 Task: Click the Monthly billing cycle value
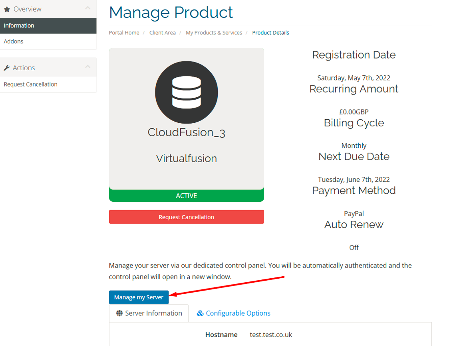[354, 146]
